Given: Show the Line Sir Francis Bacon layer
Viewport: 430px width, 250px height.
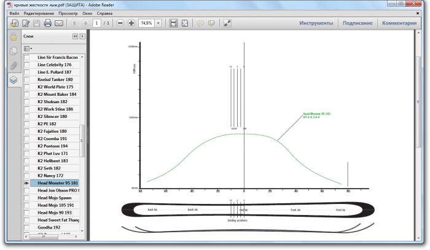Looking at the screenshot, I should 26,58.
